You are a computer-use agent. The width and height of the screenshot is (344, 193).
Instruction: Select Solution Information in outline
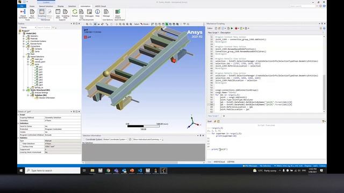point(47,98)
